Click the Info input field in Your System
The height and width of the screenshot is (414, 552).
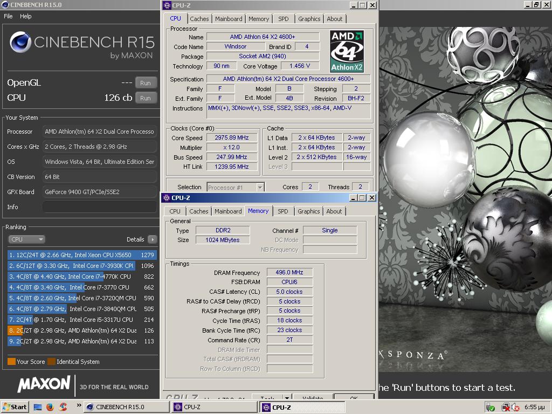click(99, 207)
